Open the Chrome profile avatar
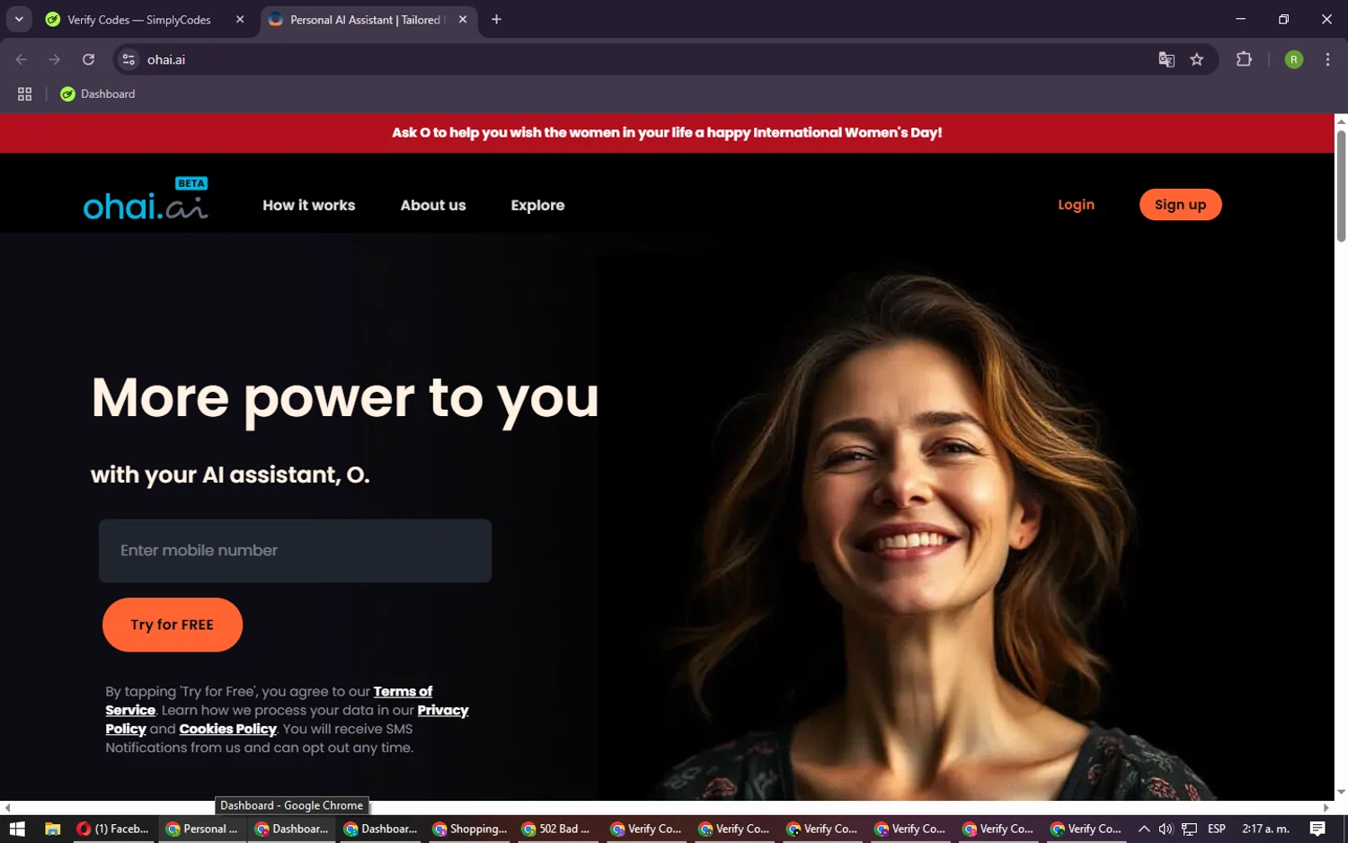1348x843 pixels. (x=1294, y=59)
